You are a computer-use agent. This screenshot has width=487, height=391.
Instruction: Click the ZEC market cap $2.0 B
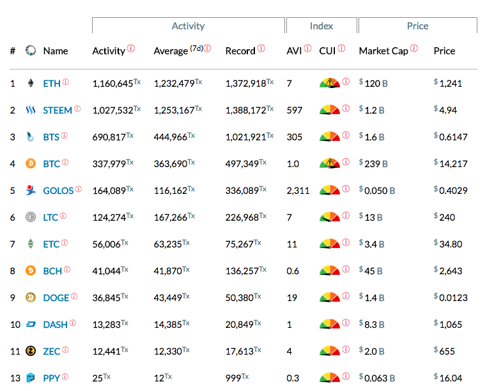click(372, 351)
